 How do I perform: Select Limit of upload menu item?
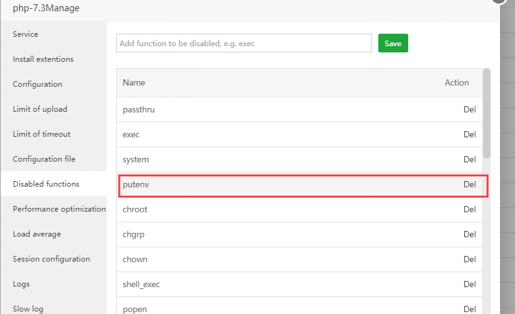[40, 109]
